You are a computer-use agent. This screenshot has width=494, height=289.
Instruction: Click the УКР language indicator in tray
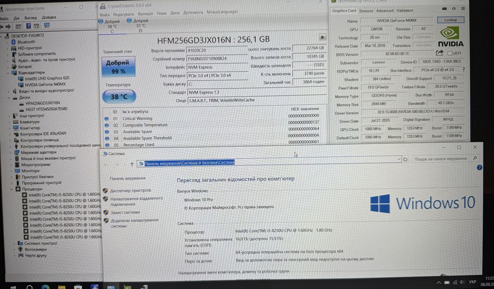click(x=472, y=282)
